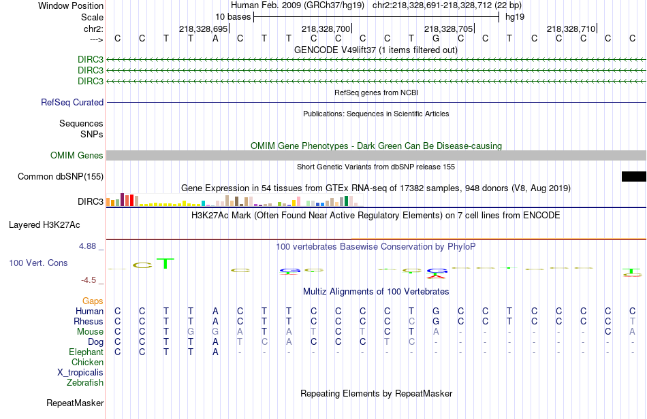Viewport: 647px width, 419px height.
Task: Open 'Short Genetic Variants from dbSNP release 155' title
Action: click(x=376, y=167)
